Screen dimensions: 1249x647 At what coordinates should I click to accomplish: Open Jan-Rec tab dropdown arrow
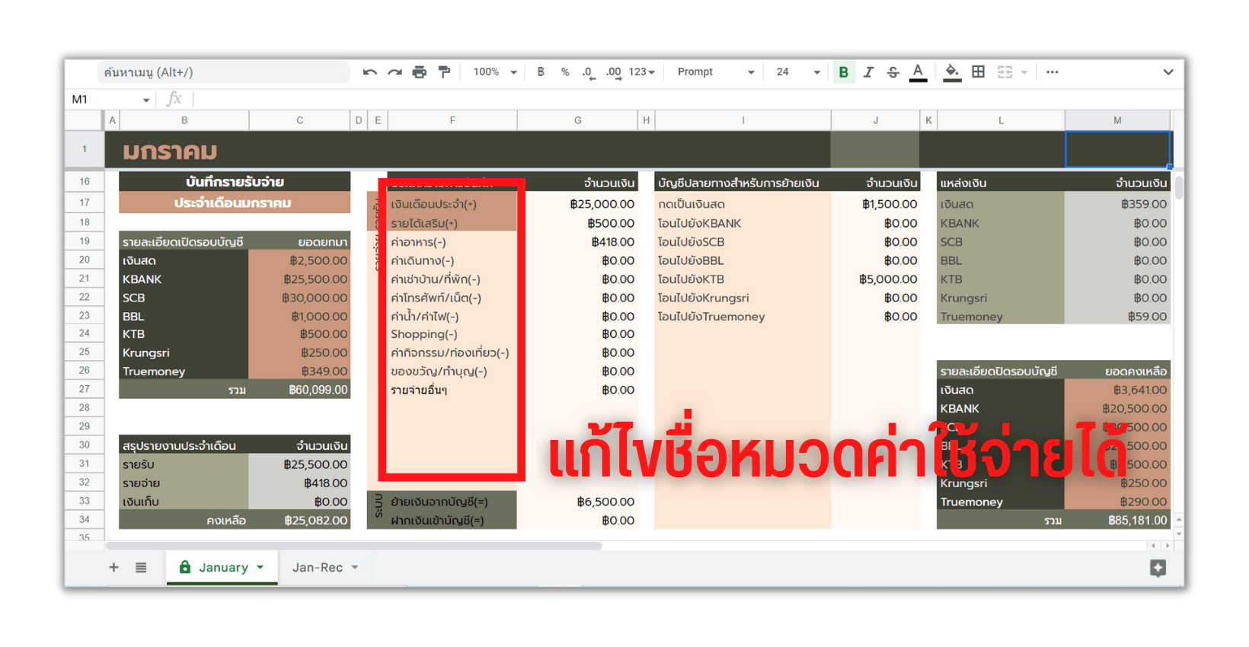pyautogui.click(x=355, y=568)
